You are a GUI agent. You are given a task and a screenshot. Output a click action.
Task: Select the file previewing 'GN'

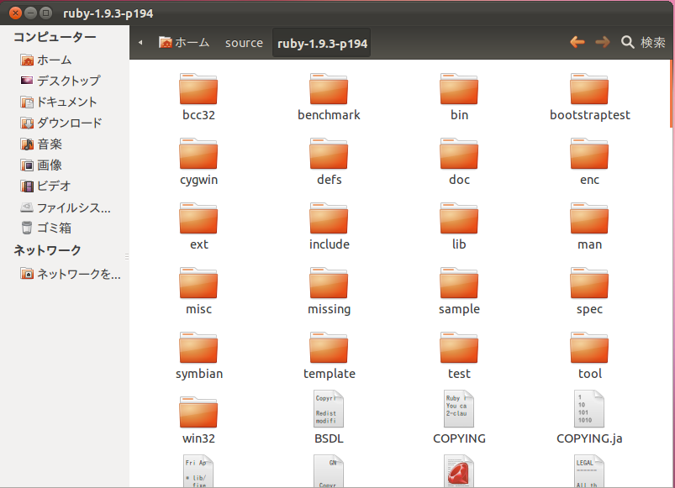click(329, 471)
